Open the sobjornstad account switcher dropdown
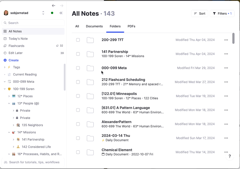The width and height of the screenshot is (240, 169). click(43, 13)
